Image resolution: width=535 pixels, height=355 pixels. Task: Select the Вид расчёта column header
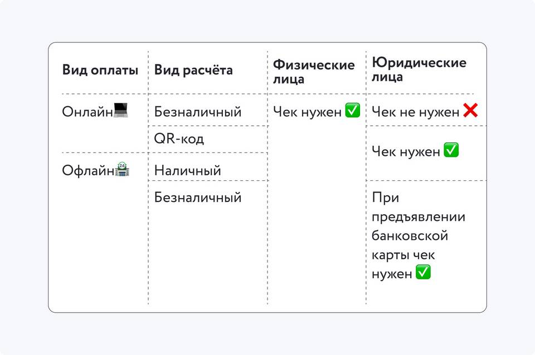[193, 70]
